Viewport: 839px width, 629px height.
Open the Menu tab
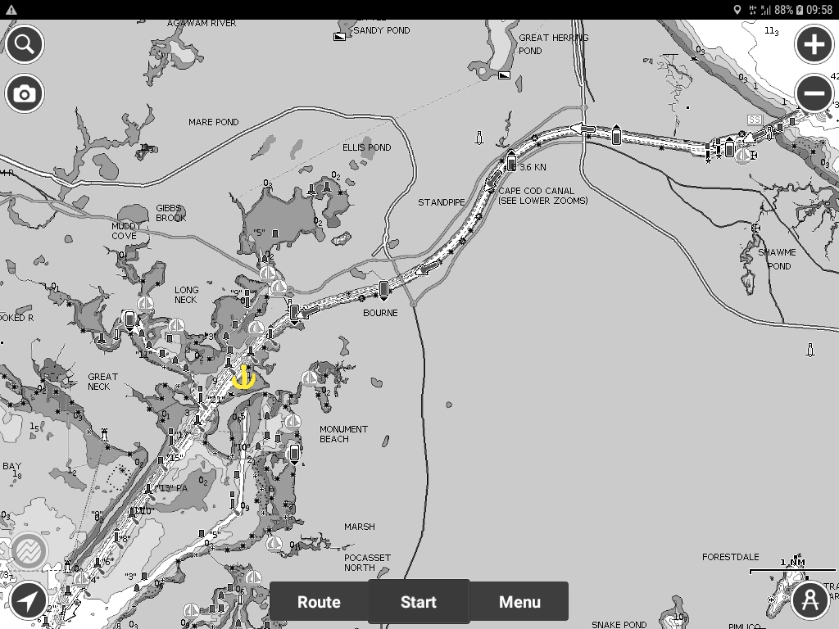pos(519,602)
